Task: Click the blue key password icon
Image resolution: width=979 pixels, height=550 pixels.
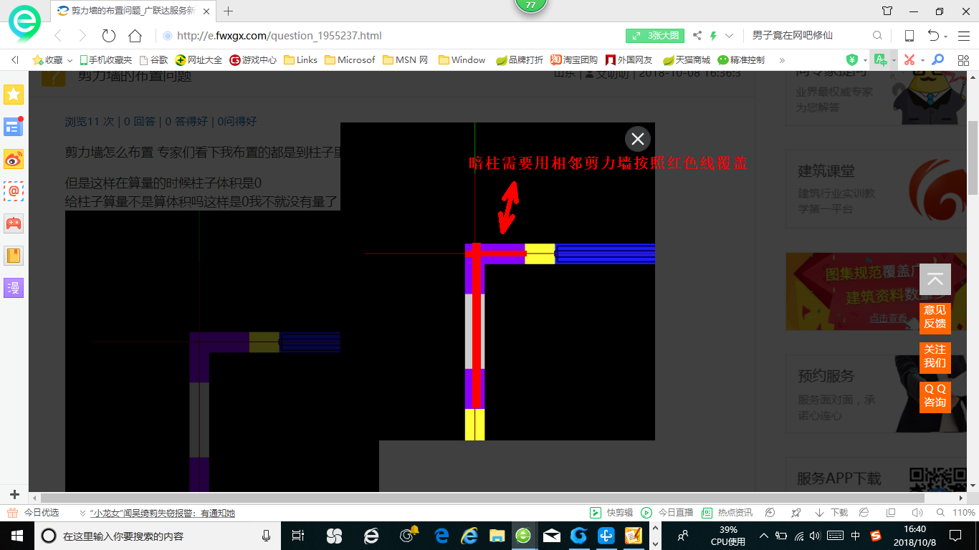Action: click(x=937, y=60)
